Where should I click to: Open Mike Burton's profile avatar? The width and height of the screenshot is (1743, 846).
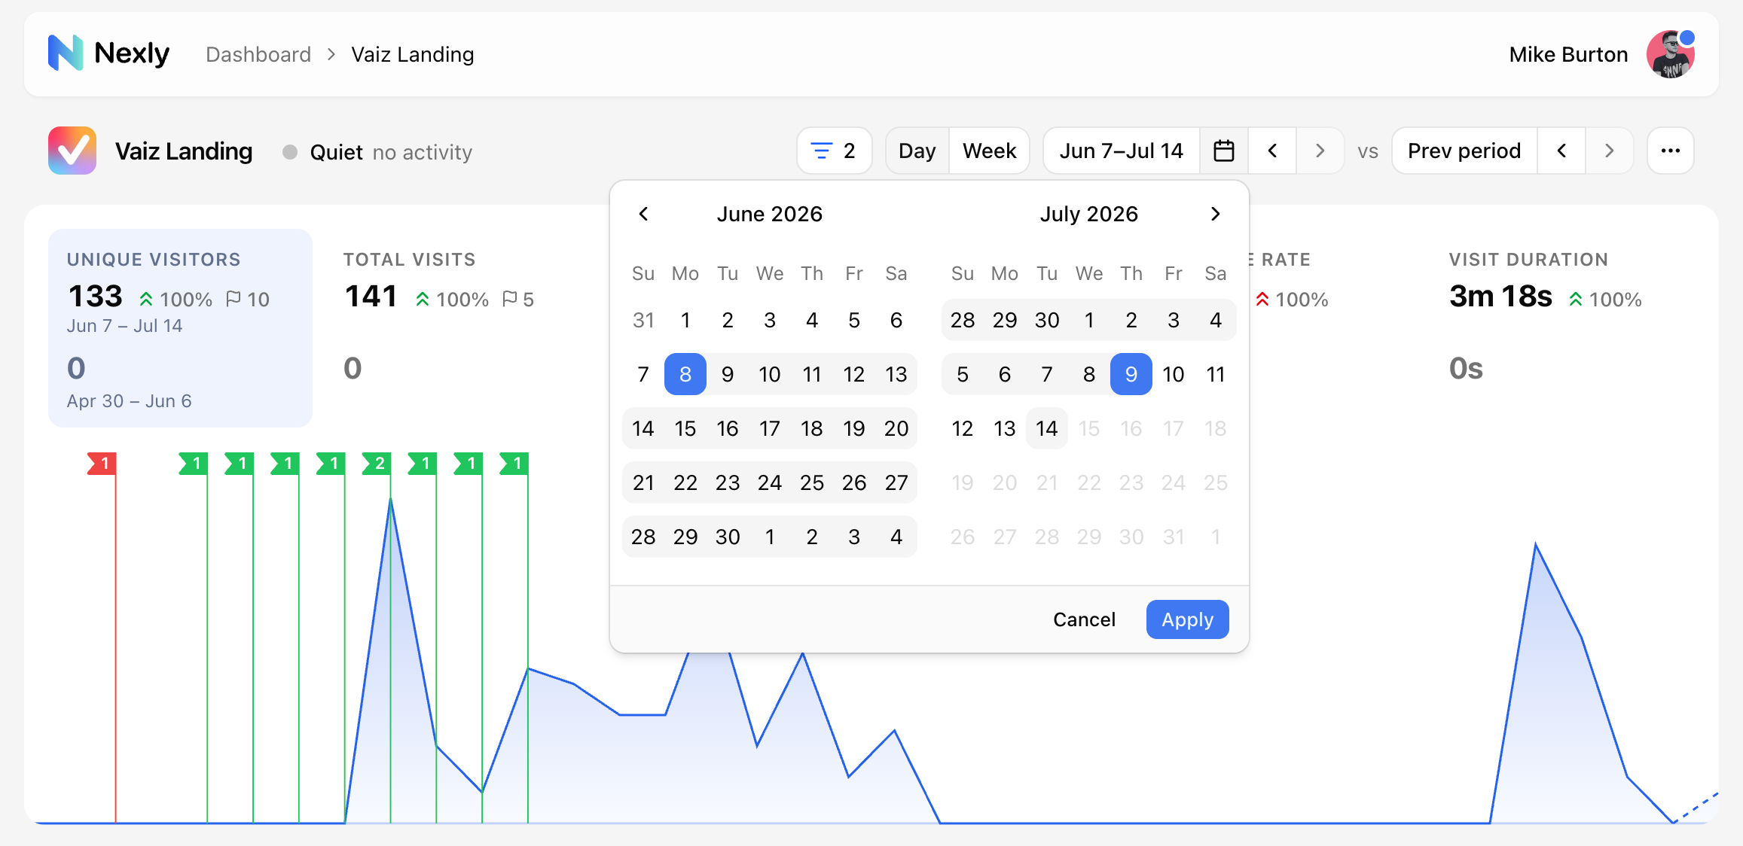point(1670,54)
